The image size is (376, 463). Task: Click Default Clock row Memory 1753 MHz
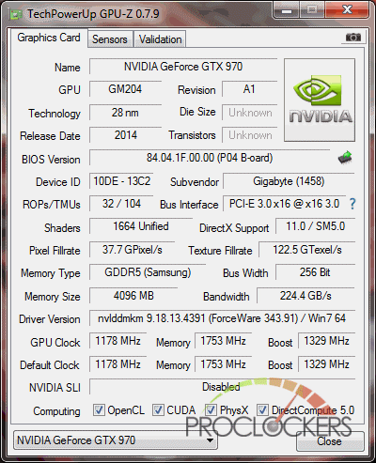click(x=223, y=364)
